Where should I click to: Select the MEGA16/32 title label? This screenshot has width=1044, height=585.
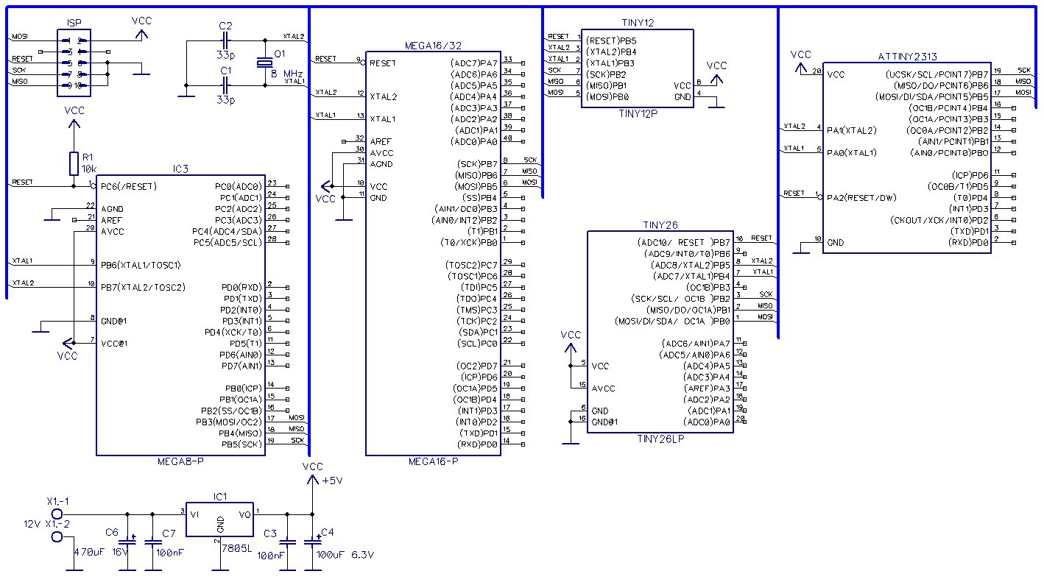[434, 46]
